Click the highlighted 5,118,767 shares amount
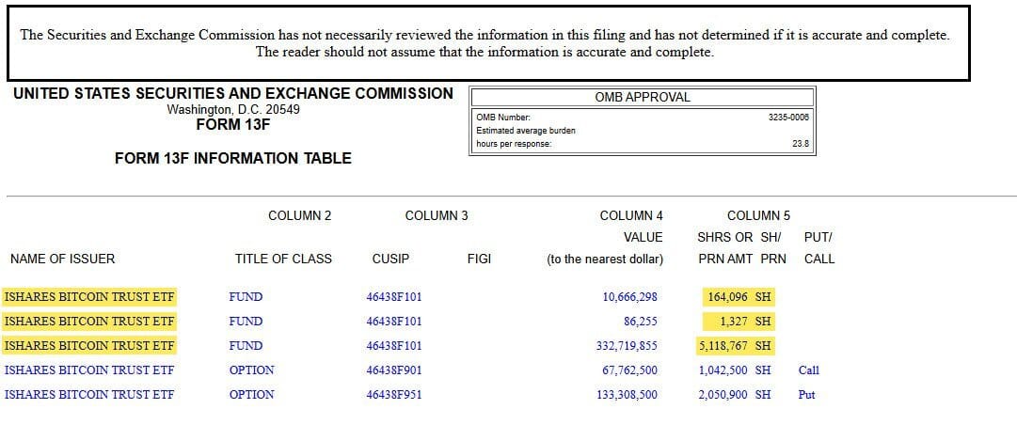This screenshot has height=425, width=1017. click(x=723, y=346)
